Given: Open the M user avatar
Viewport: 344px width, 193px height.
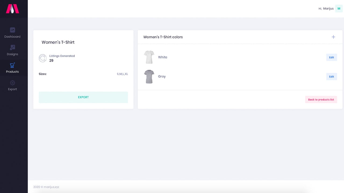Looking at the screenshot, I should tap(339, 9).
